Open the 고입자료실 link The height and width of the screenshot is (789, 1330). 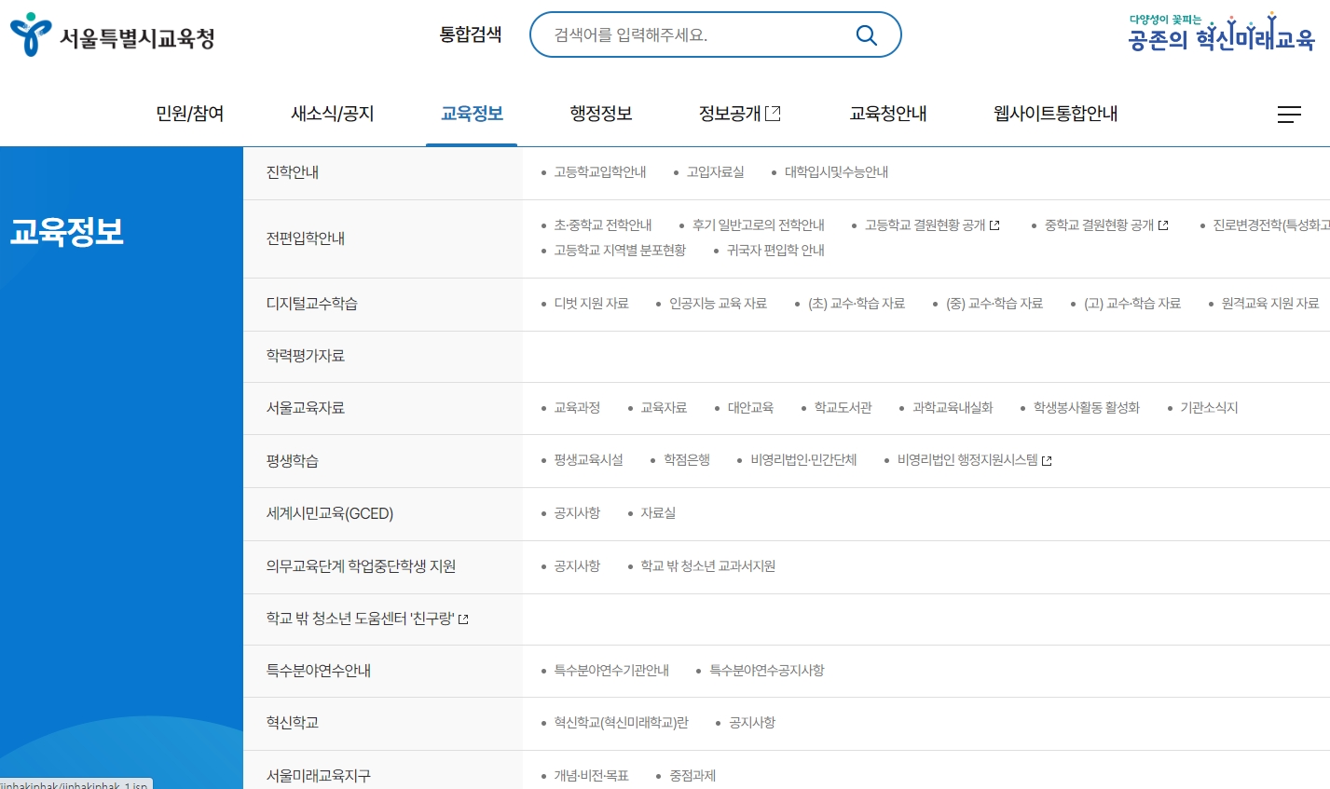(x=716, y=172)
